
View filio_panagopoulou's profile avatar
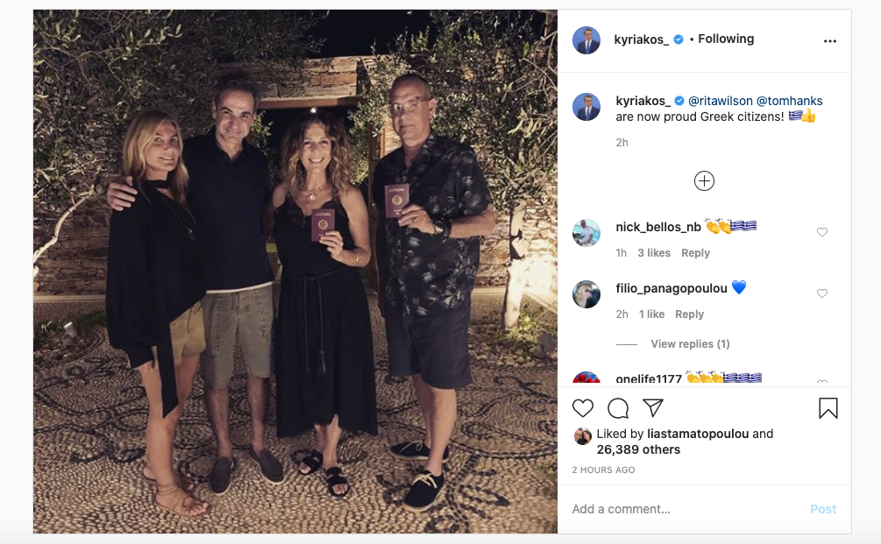coord(586,294)
